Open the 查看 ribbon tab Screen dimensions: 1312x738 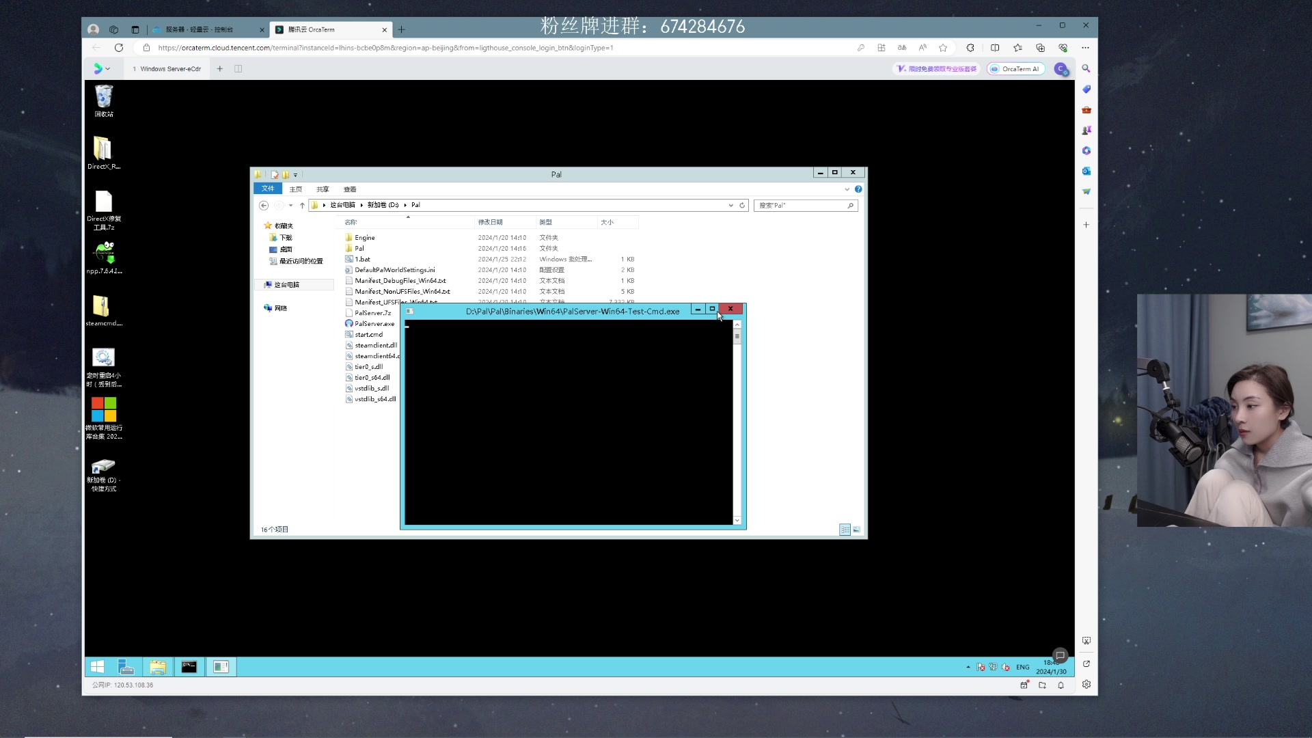[350, 189]
